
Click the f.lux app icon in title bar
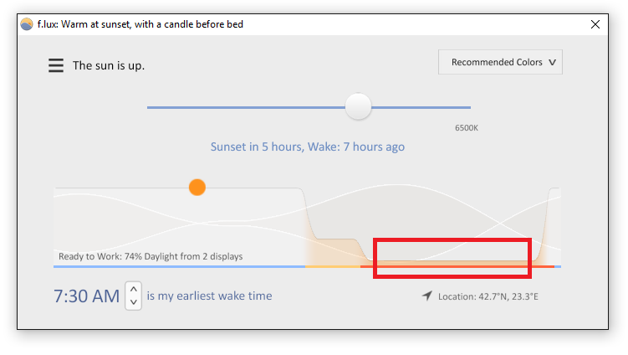(x=27, y=24)
